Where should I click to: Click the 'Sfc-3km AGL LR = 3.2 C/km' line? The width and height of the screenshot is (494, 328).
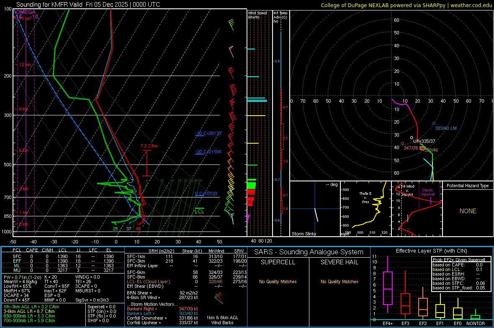click(31, 307)
